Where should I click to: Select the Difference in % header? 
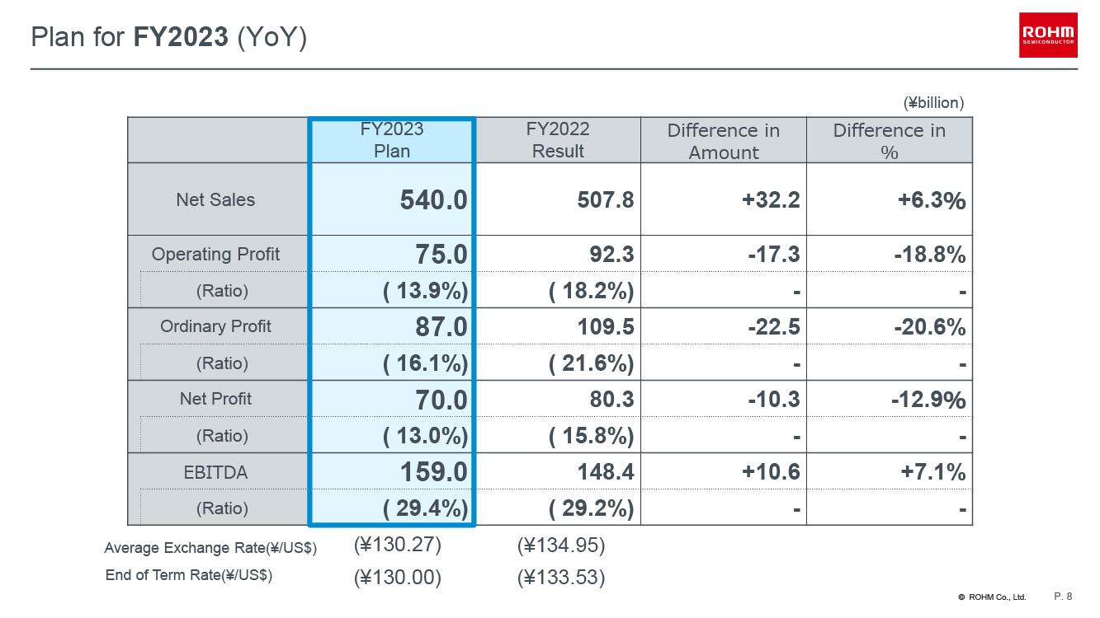889,141
